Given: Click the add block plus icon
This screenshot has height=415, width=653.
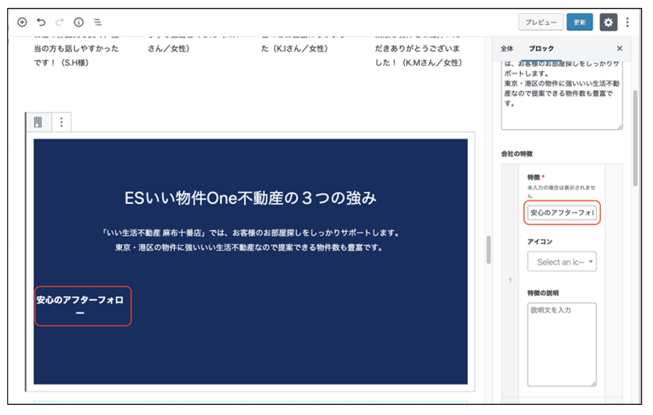Looking at the screenshot, I should [x=22, y=23].
